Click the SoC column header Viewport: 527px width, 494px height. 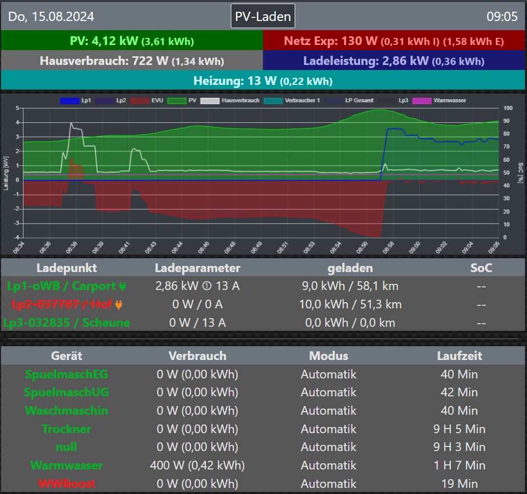coord(481,268)
